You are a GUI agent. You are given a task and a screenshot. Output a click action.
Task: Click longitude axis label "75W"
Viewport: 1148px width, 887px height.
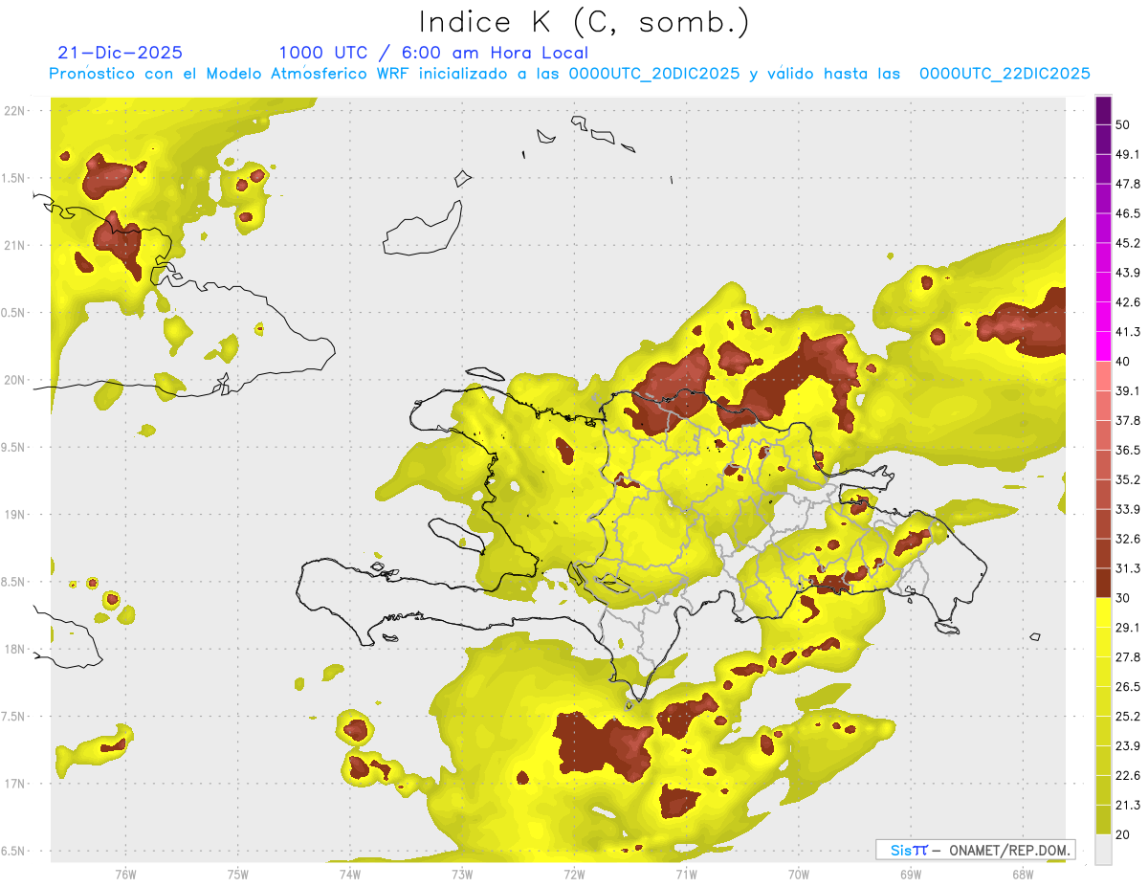point(238,875)
